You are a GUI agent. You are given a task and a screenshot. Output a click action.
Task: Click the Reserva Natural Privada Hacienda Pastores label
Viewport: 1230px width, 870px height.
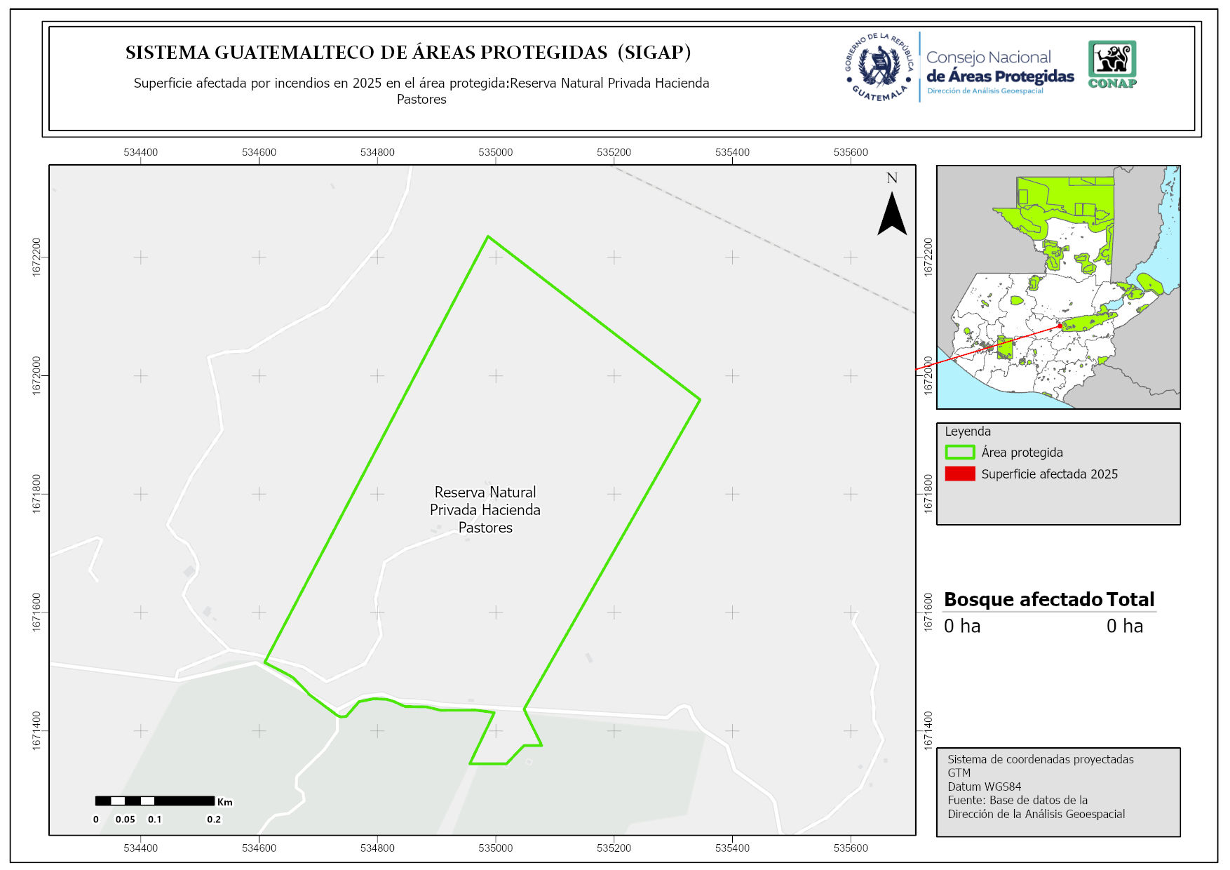pos(485,510)
